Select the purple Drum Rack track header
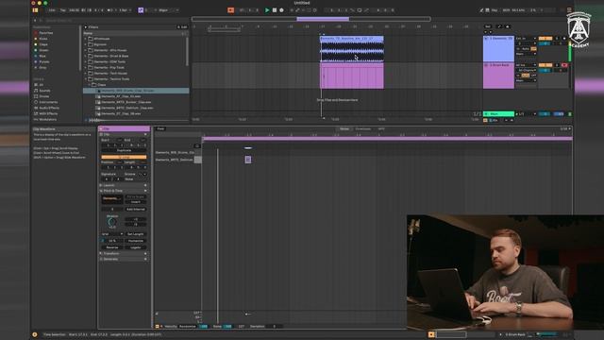The width and height of the screenshot is (604, 340). (498, 76)
